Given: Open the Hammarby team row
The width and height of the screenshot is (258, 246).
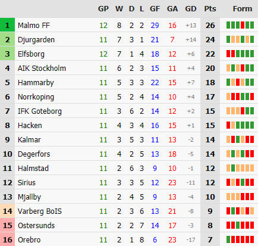Looking at the screenshot, I should 129,82.
